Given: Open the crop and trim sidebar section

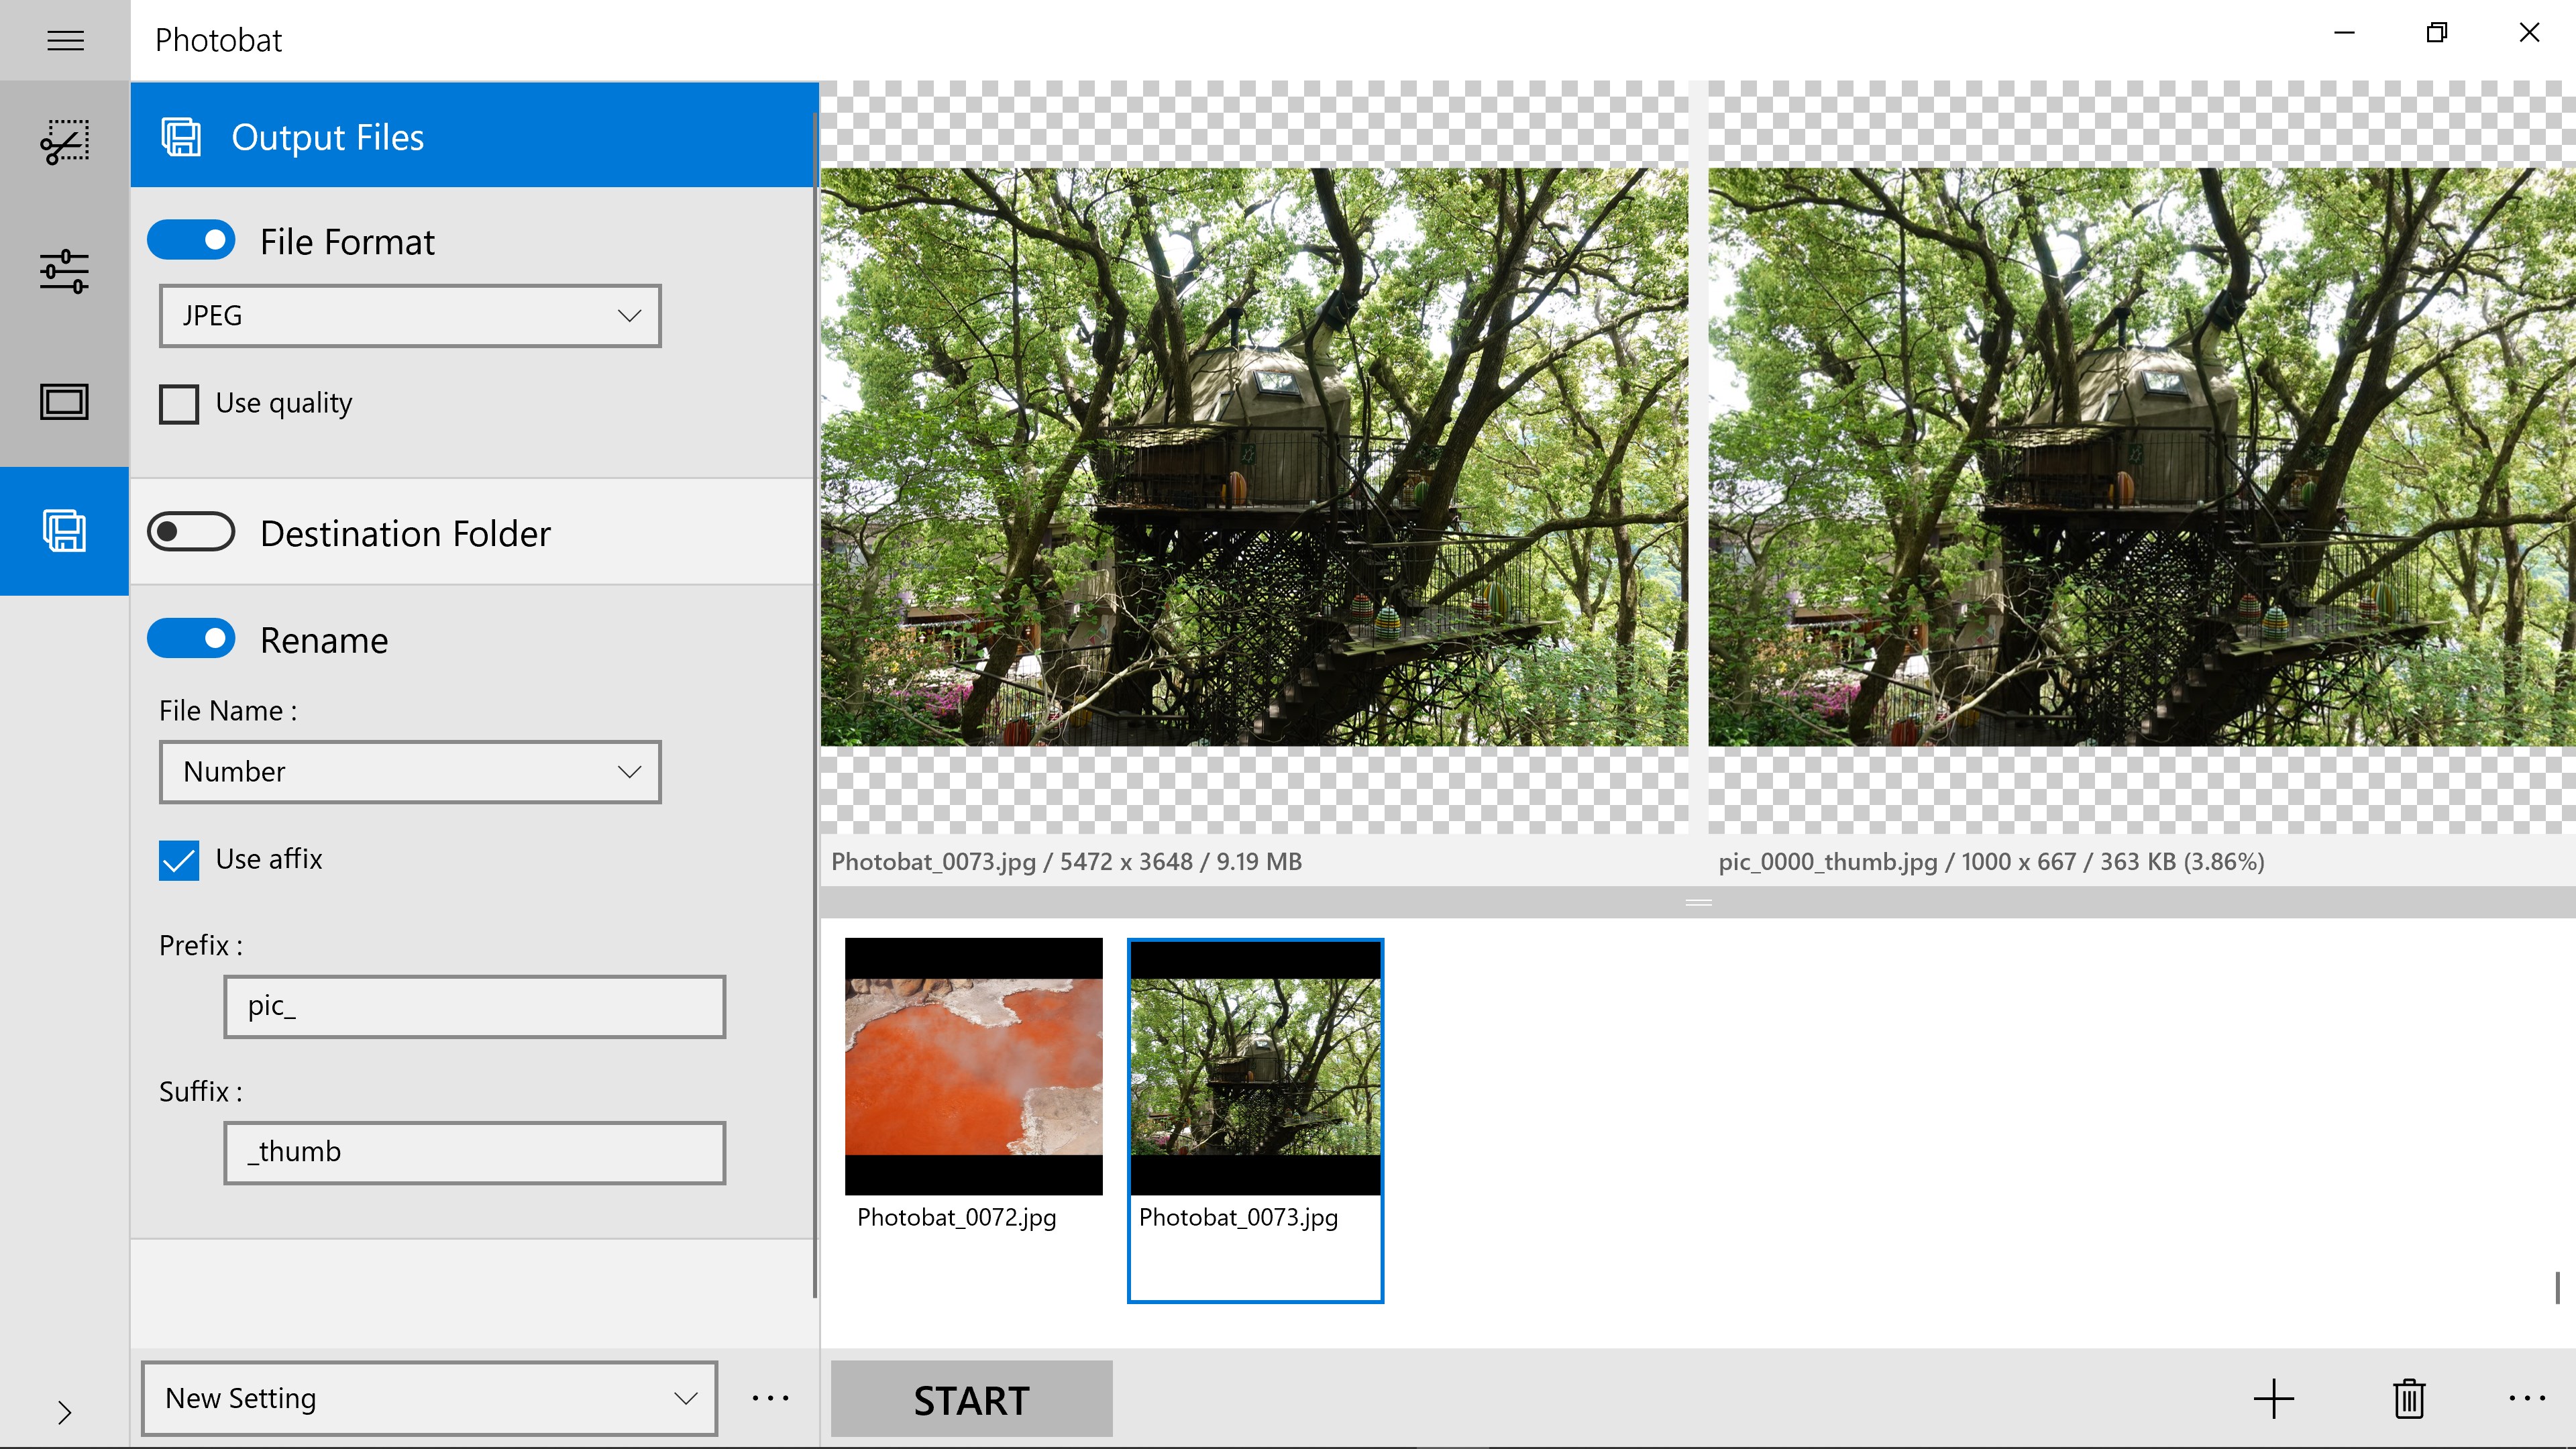Looking at the screenshot, I should [x=65, y=143].
